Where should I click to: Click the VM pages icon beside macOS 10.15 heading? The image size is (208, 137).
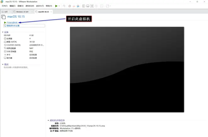tap(3, 17)
